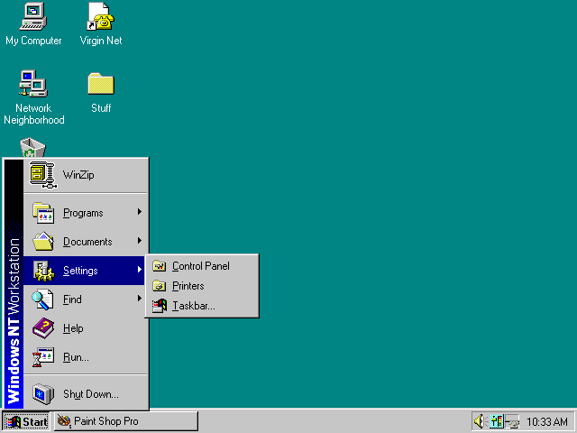Open WinZip from the Start menu
The height and width of the screenshot is (433, 577).
pos(86,175)
